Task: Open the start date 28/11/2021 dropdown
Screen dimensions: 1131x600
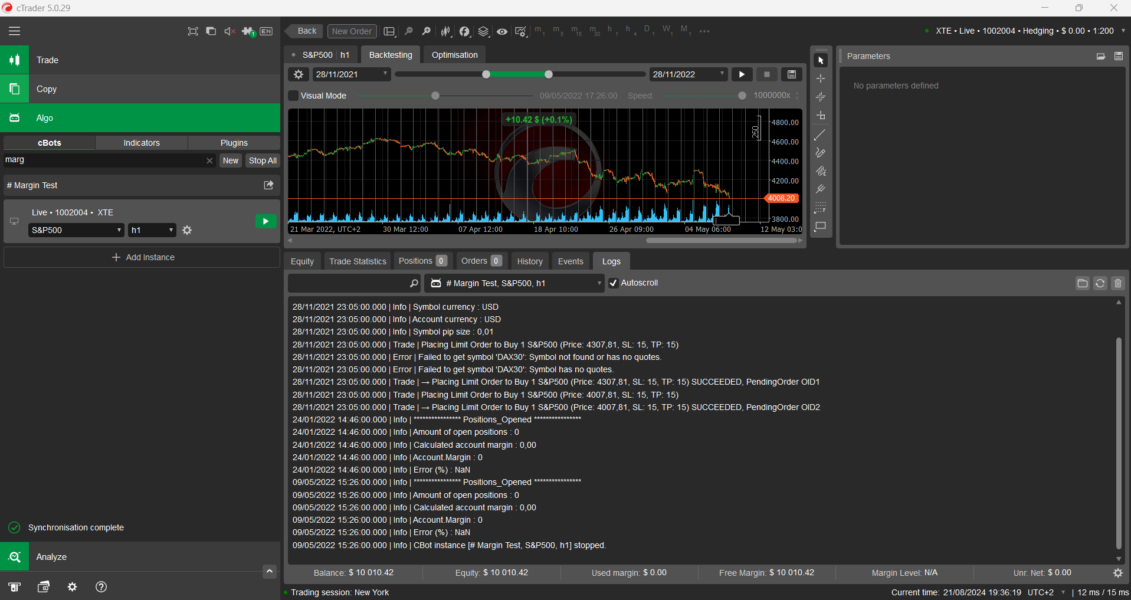Action: pyautogui.click(x=351, y=74)
